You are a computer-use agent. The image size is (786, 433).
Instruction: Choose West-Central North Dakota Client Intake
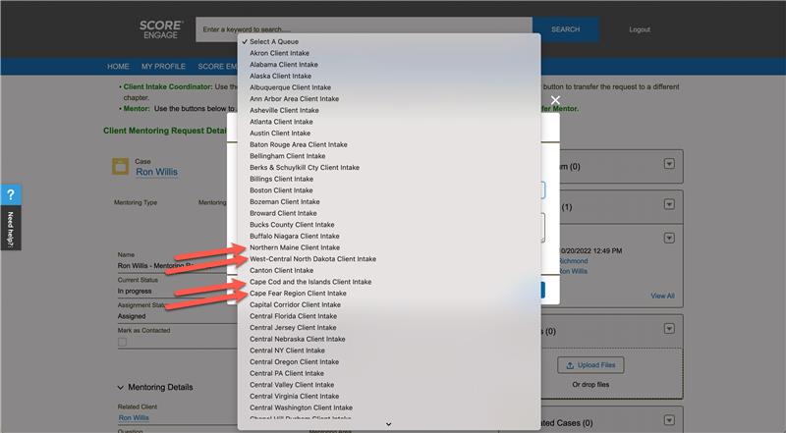[312, 259]
